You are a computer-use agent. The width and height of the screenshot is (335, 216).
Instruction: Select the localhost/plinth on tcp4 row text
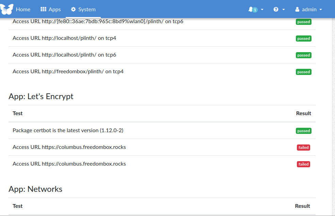click(64, 38)
